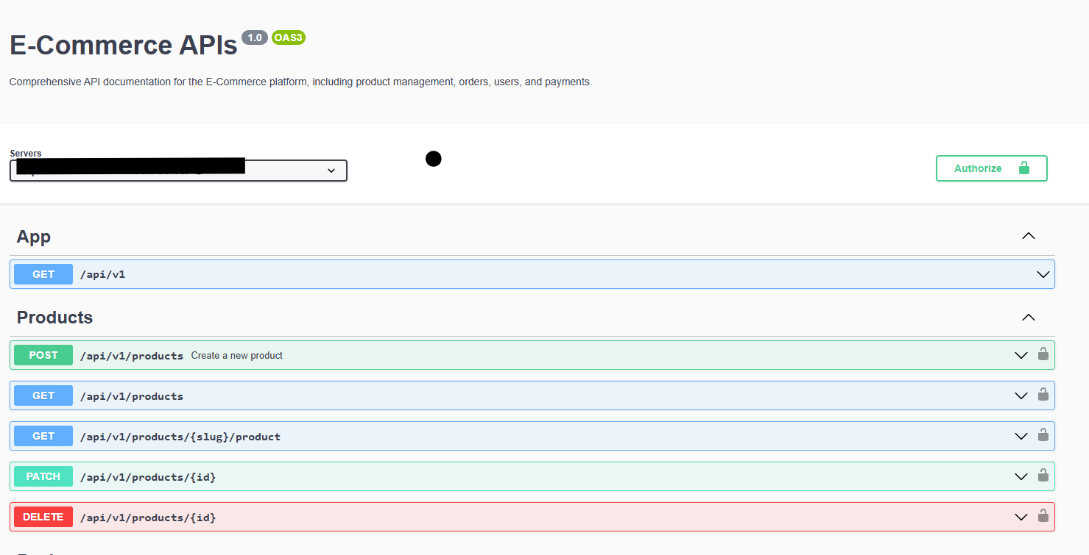This screenshot has width=1089, height=555.
Task: Click the POST method label
Action: (x=43, y=355)
